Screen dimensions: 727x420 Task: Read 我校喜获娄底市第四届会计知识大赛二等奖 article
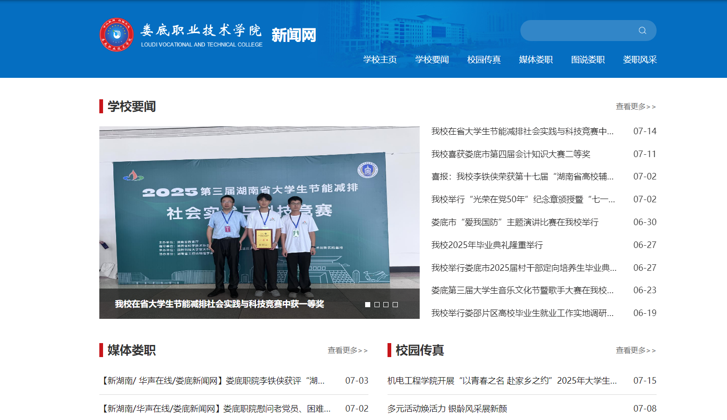point(511,154)
